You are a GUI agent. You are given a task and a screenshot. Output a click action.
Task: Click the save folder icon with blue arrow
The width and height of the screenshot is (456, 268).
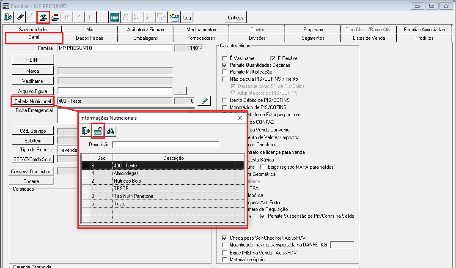44,17
